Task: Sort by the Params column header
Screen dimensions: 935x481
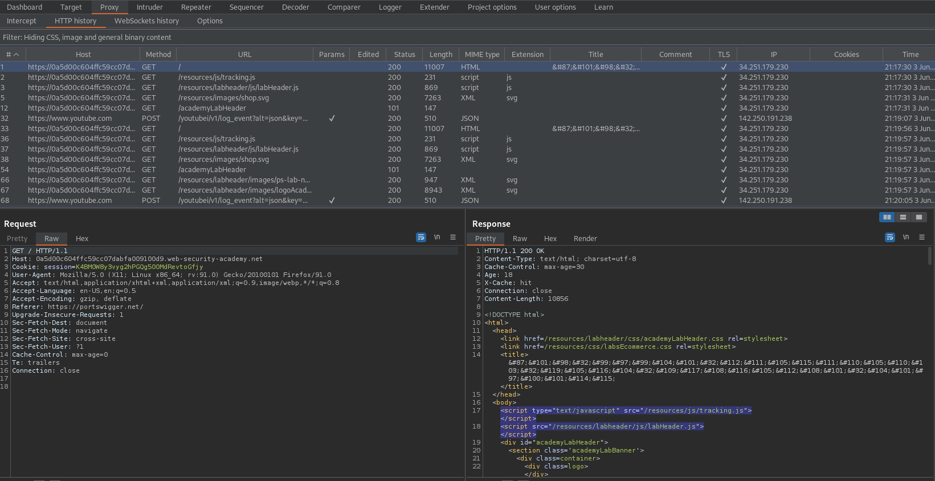Action: coord(332,55)
